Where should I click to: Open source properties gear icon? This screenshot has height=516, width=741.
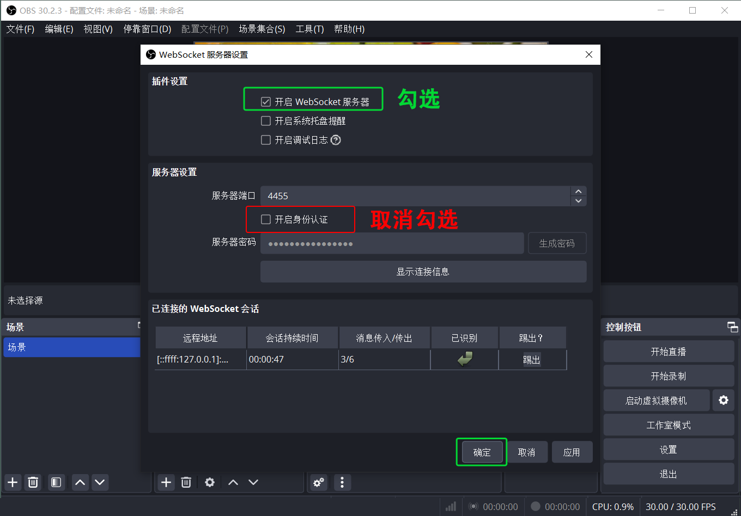(x=210, y=482)
